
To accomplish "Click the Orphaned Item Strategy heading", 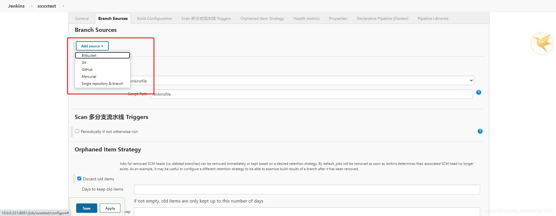I will 108,149.
